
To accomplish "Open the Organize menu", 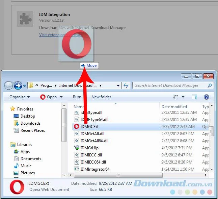I will point(20,97).
